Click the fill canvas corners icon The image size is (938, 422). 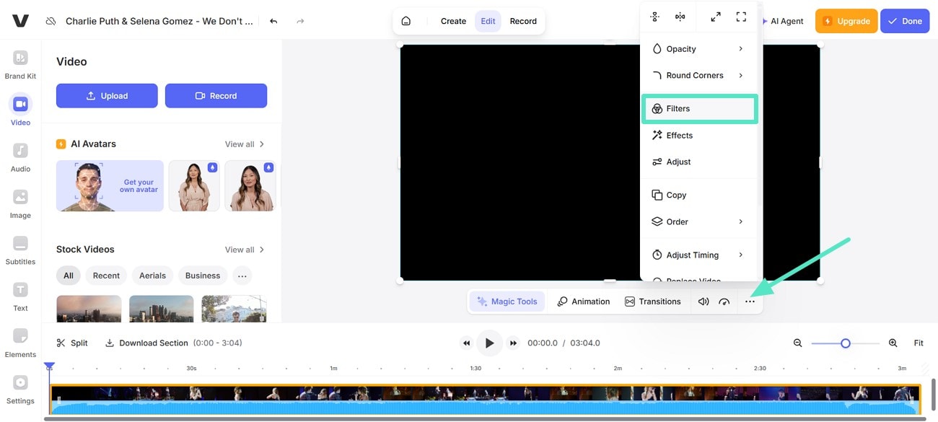(x=741, y=17)
